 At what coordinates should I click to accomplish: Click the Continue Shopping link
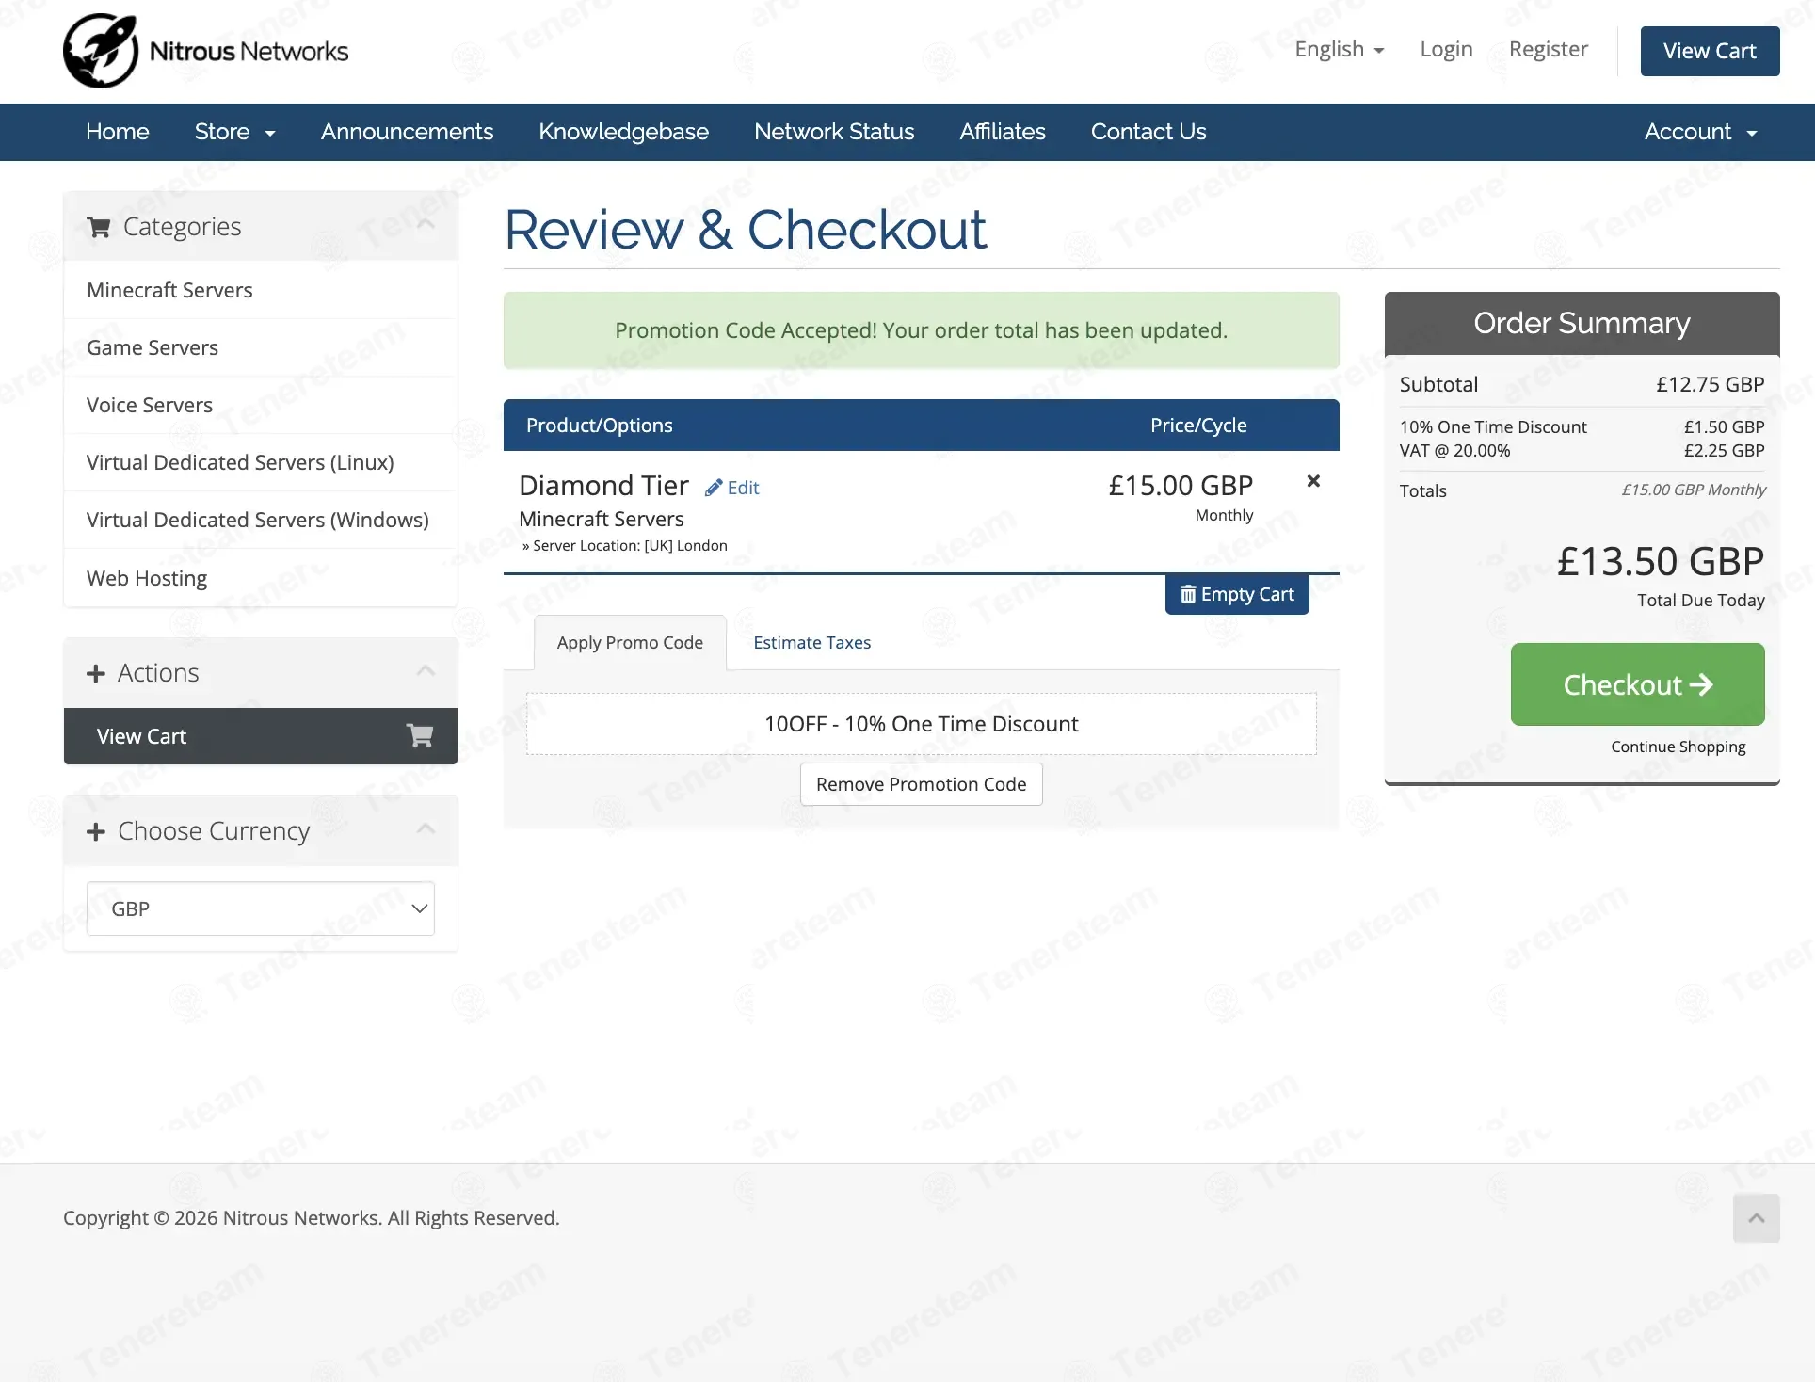pos(1678,747)
